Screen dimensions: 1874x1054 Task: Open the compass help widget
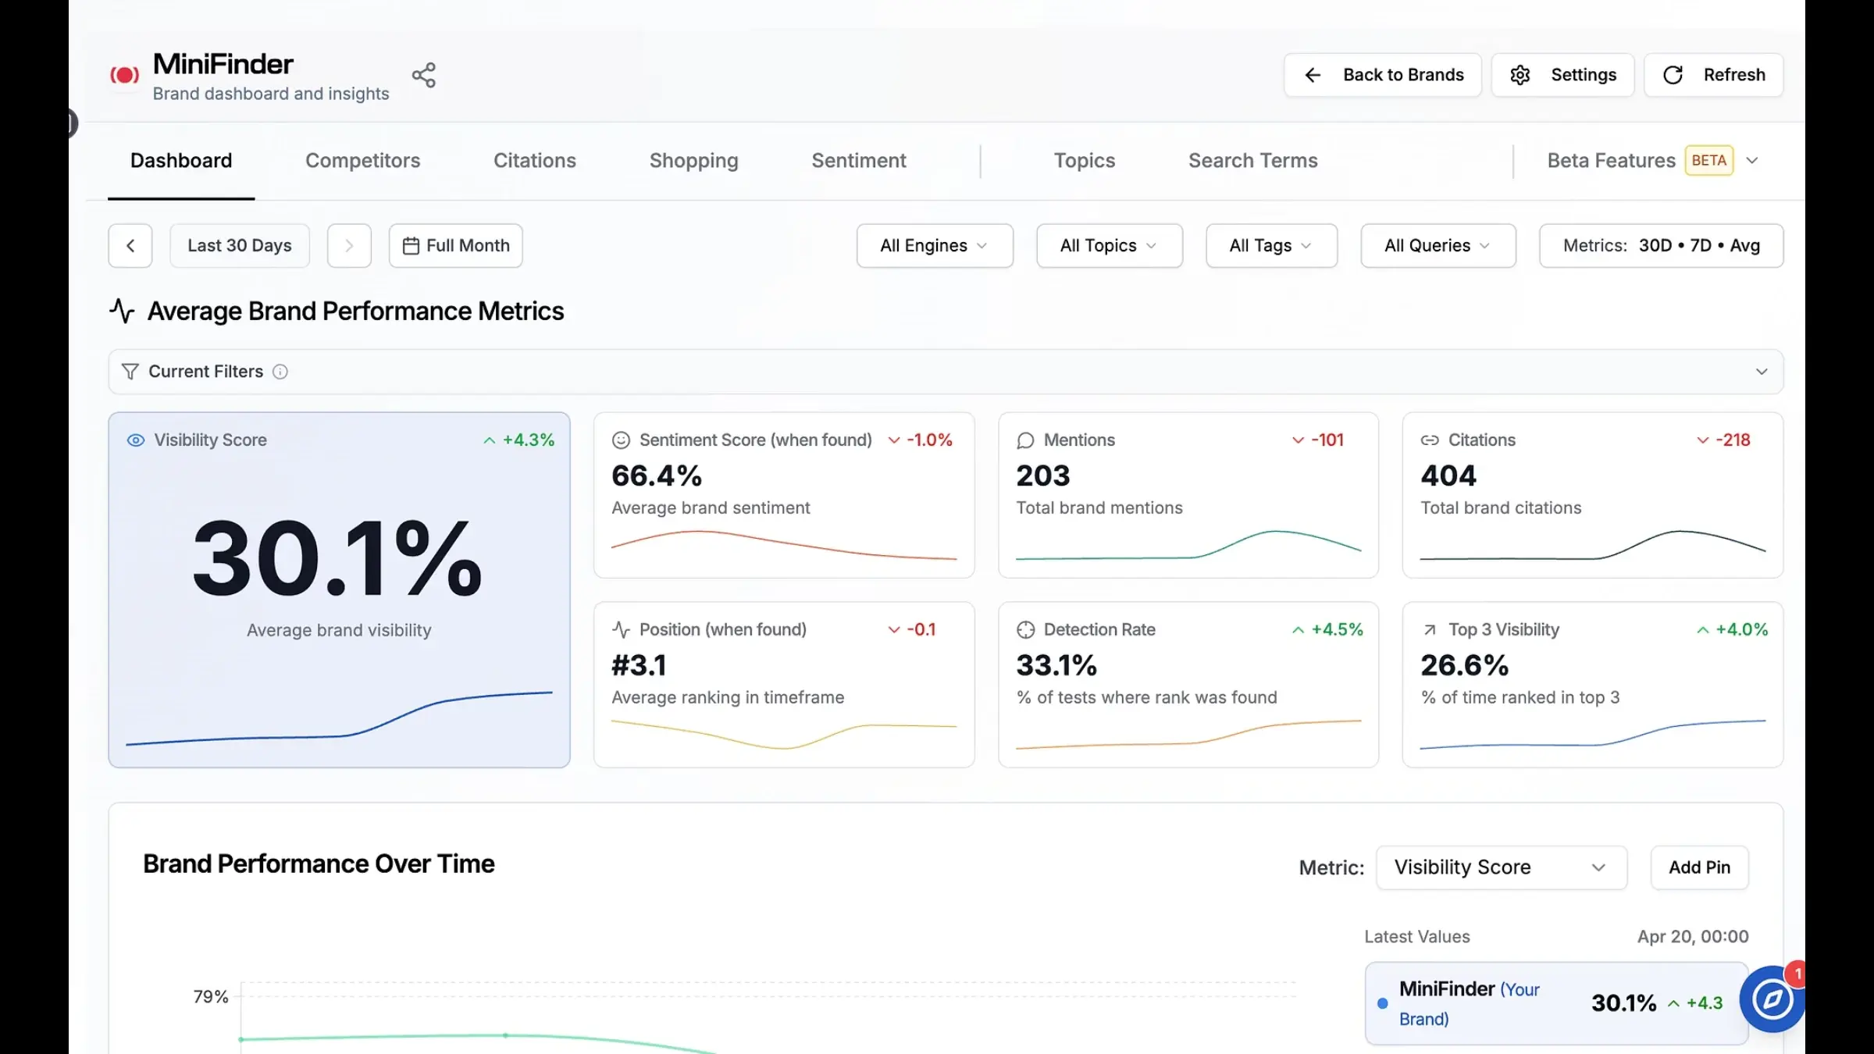1772,999
